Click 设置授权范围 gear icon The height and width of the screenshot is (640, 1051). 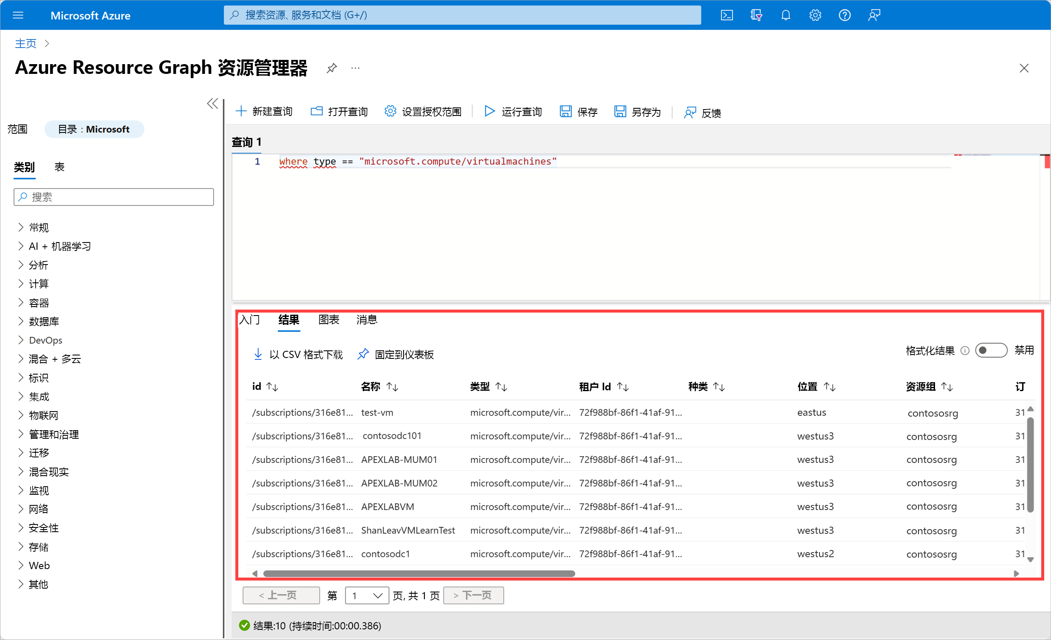tap(390, 111)
